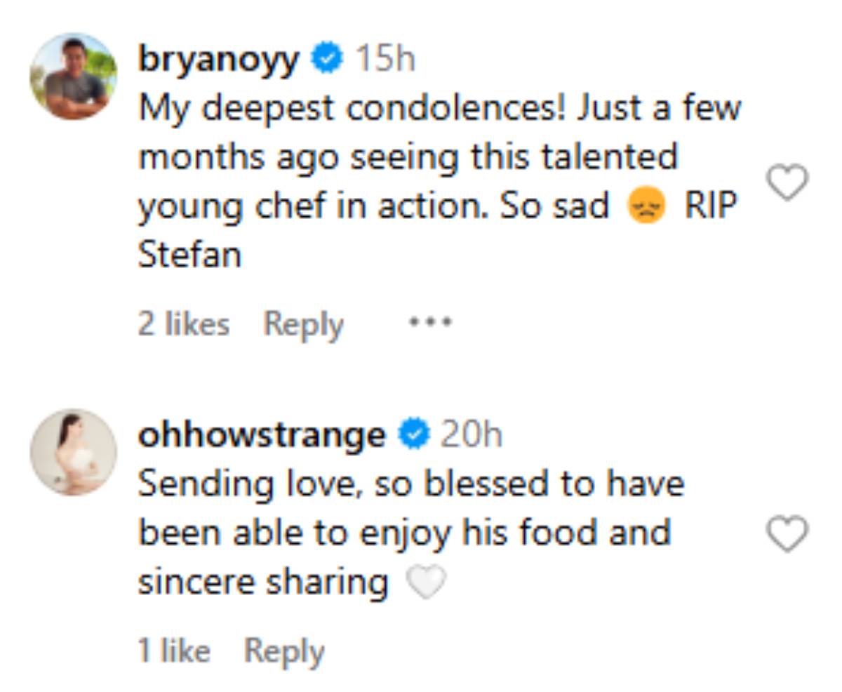The width and height of the screenshot is (842, 692).
Task: Open more options on bryanoyy's comment
Action: coord(431,324)
